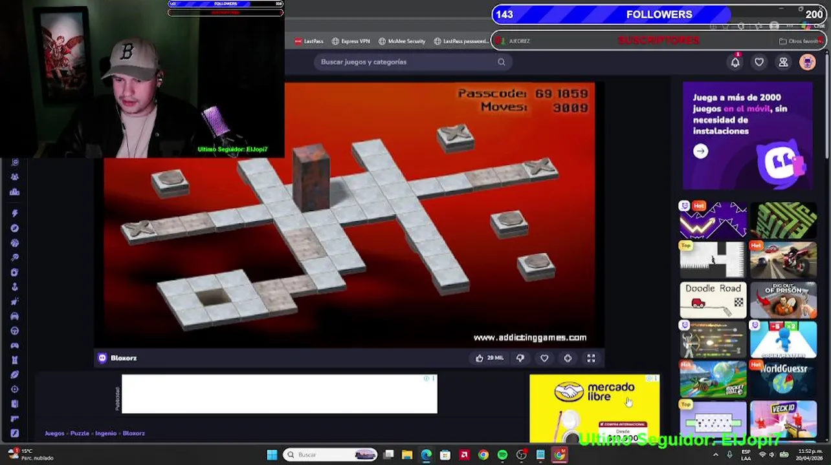
Task: Click the 'Ingenio' breadcrumb link
Action: [106, 433]
